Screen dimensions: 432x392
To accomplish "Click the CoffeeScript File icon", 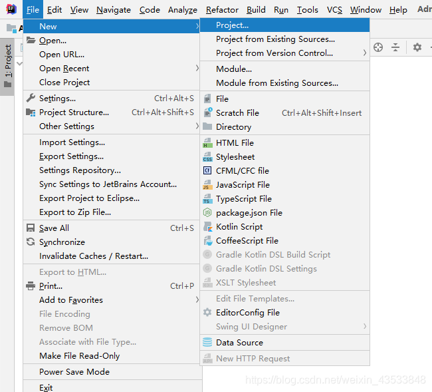I will pos(208,240).
